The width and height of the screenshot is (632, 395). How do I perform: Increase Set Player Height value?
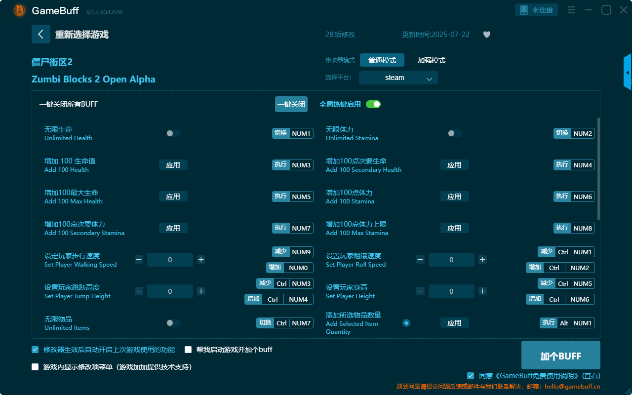point(482,291)
